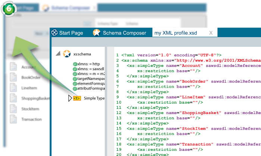
Task: Select the Account document icon
Action: click(x=13, y=67)
